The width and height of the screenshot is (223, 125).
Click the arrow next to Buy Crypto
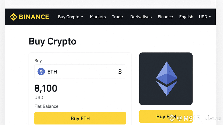(x=82, y=17)
